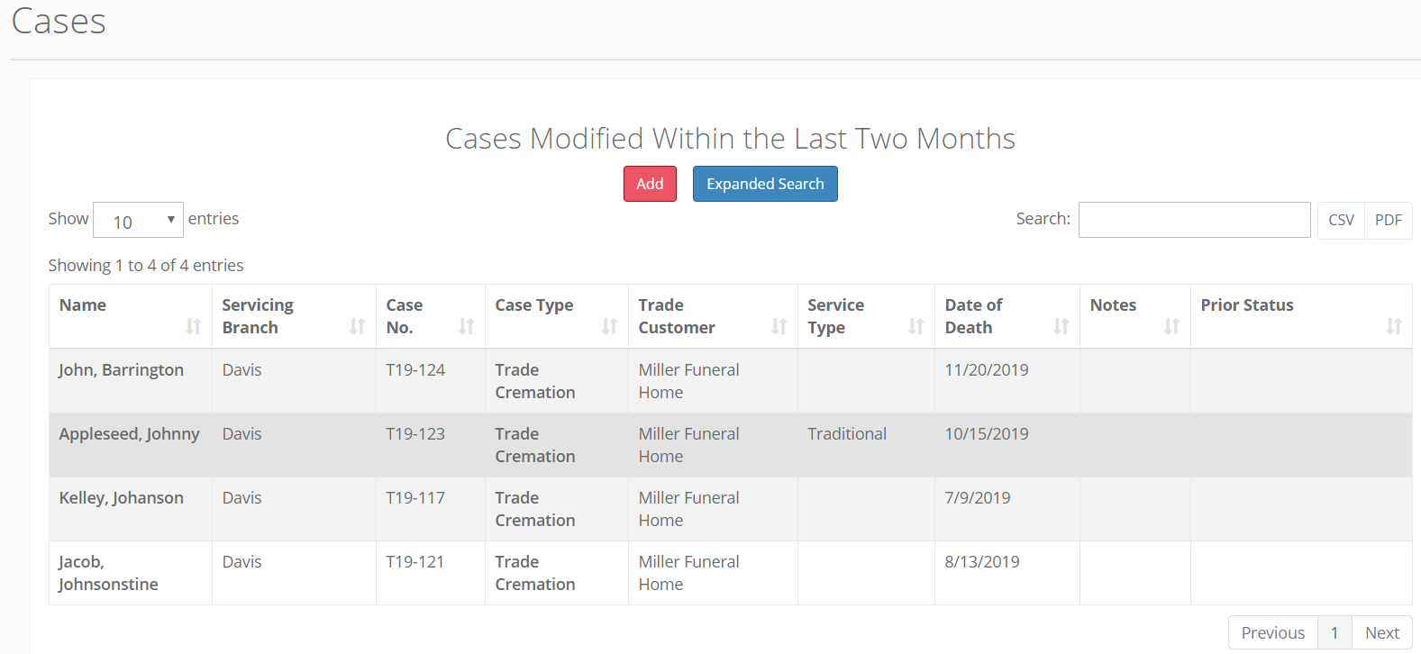Export the cases table as CSV
This screenshot has height=654, width=1421.
tap(1341, 219)
